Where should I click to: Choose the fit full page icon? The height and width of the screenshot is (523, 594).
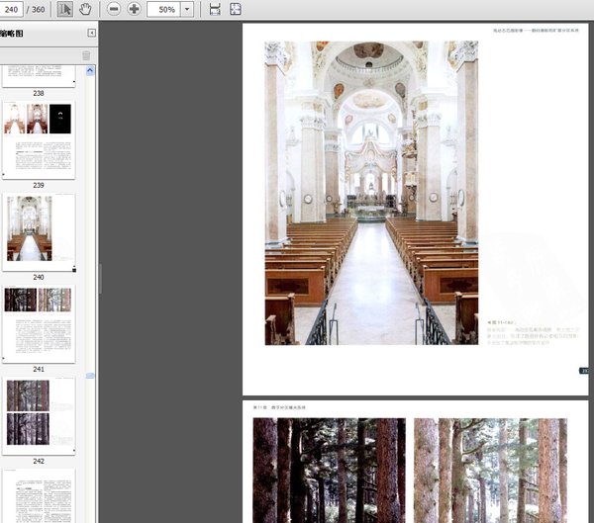236,9
